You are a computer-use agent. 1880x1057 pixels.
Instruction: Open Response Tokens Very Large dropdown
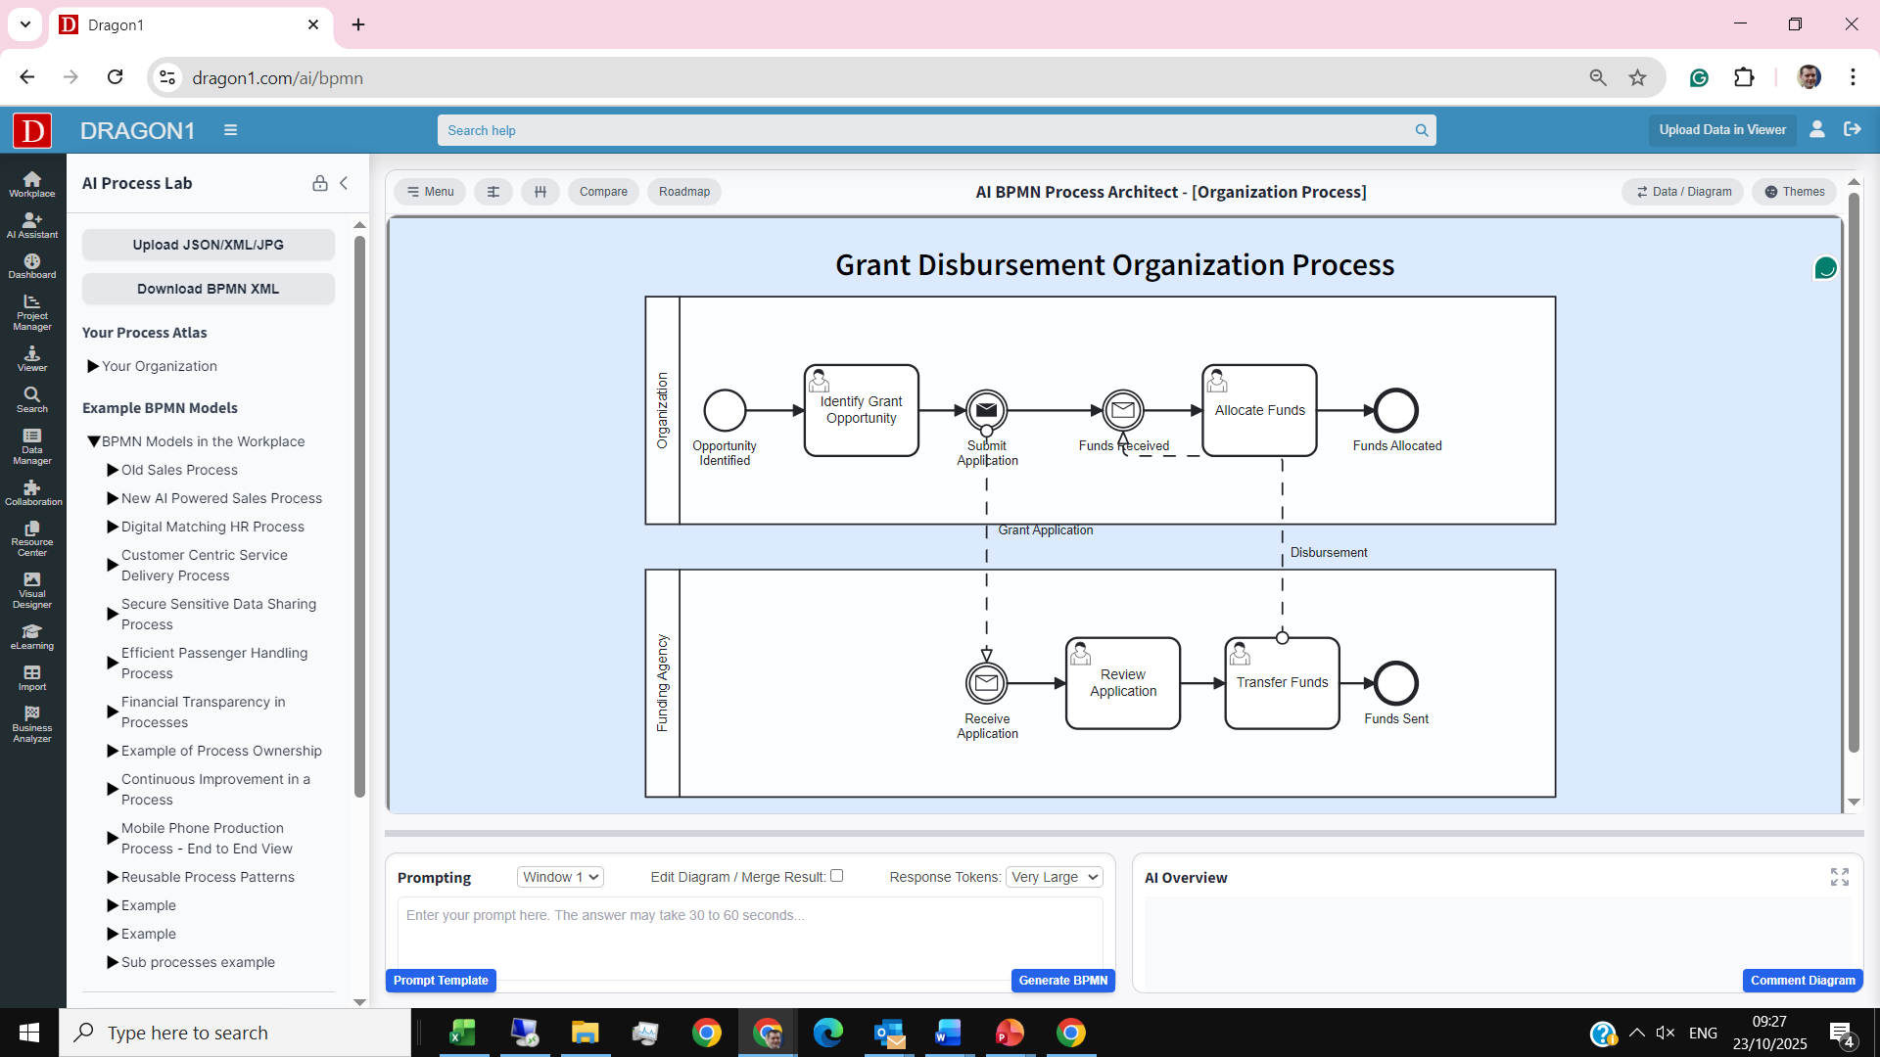point(1055,877)
